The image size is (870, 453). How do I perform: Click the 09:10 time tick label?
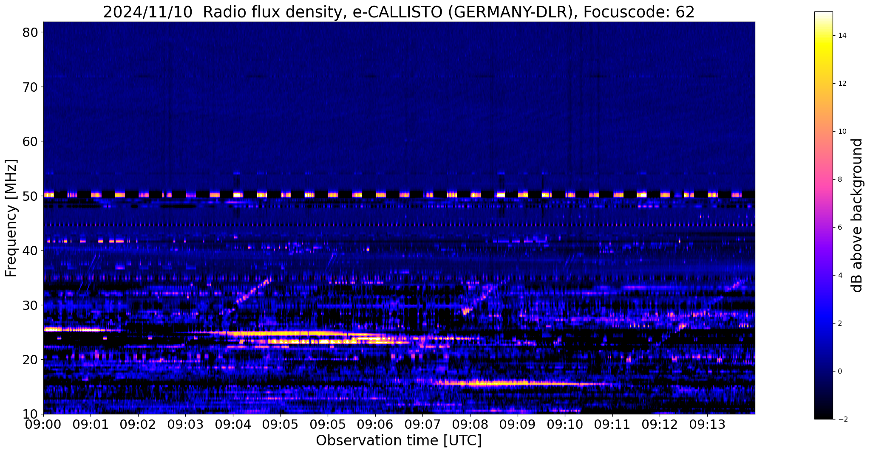pos(565,425)
